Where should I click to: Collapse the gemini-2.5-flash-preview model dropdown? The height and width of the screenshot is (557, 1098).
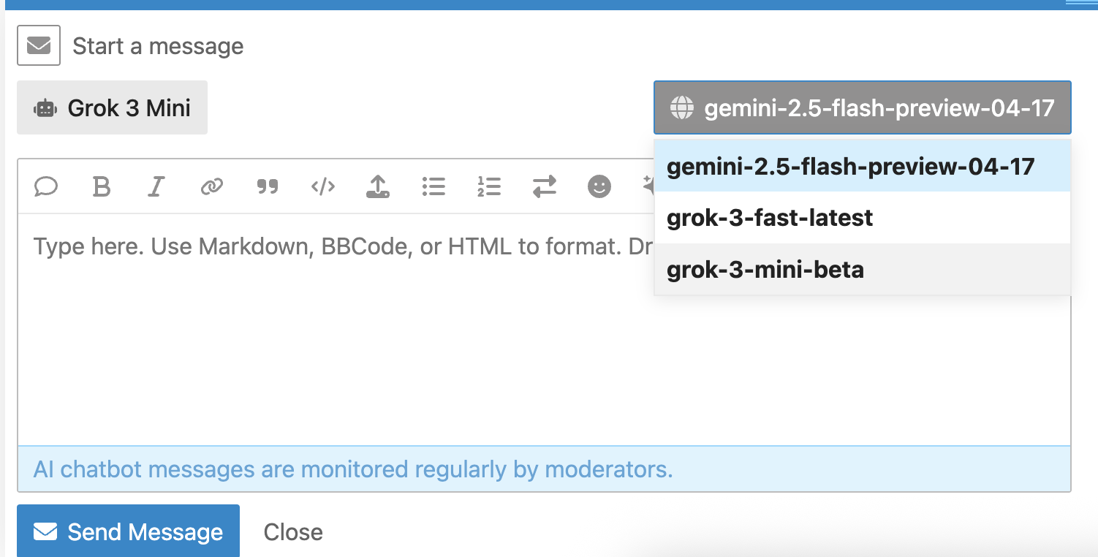point(862,108)
